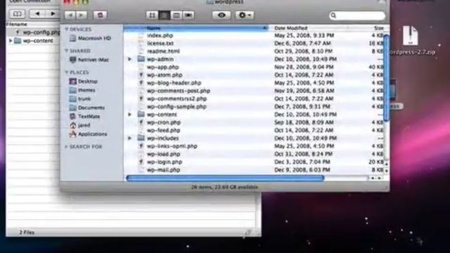Click the Finder search field
The height and width of the screenshot is (253, 450).
[x=357, y=15]
